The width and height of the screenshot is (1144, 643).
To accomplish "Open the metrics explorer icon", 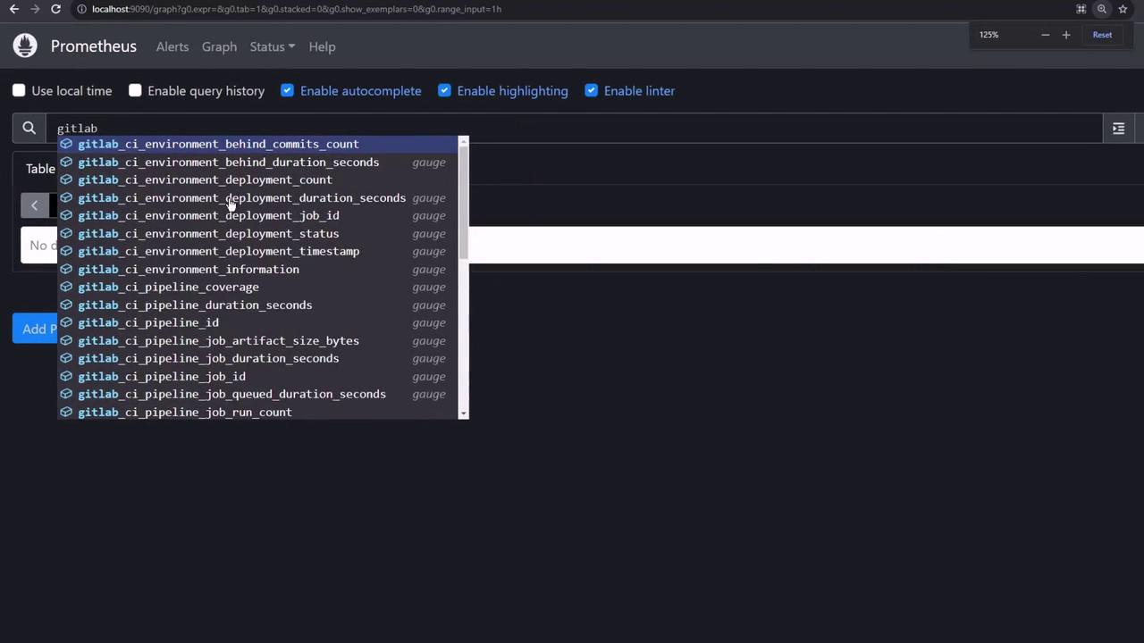I will click(x=1118, y=128).
